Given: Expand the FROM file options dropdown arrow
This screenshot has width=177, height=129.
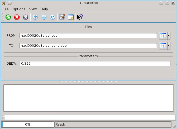Looking at the screenshot, I should [x=169, y=36].
